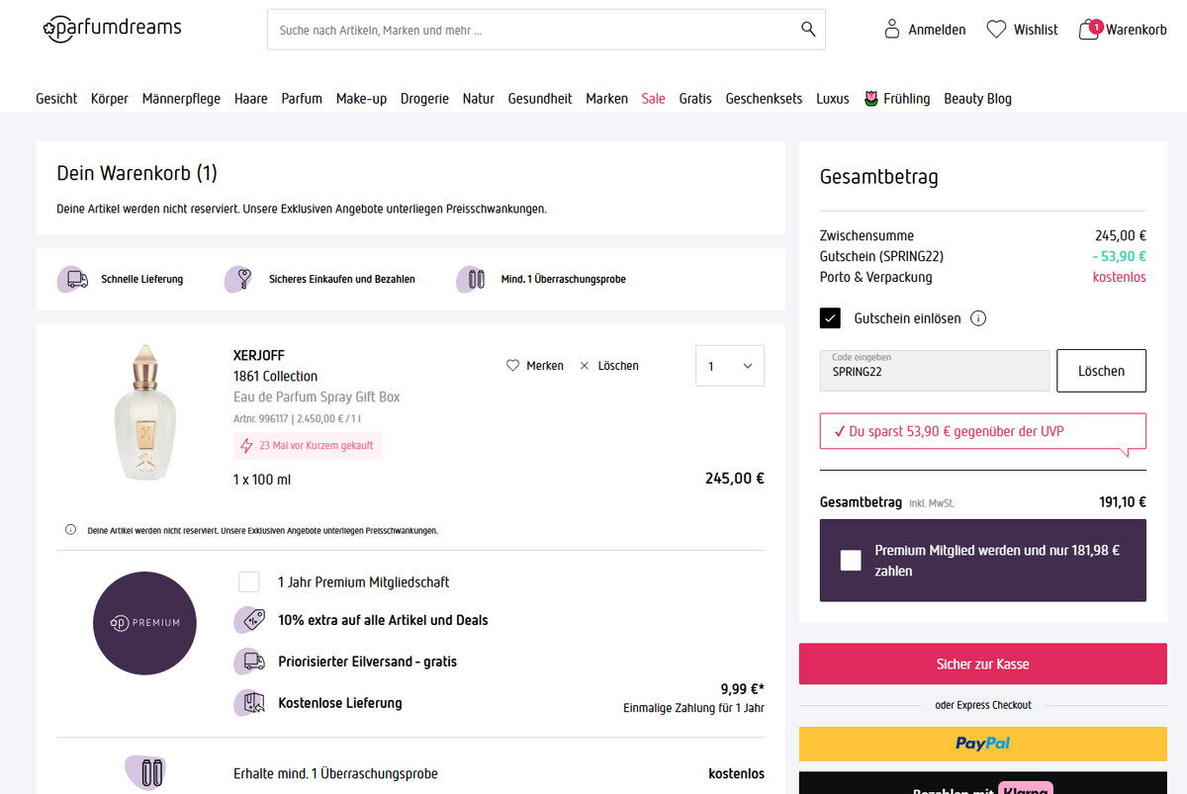Screen dimensions: 1187x794
Task: Click Löschen button to remove voucher
Action: coord(1101,371)
